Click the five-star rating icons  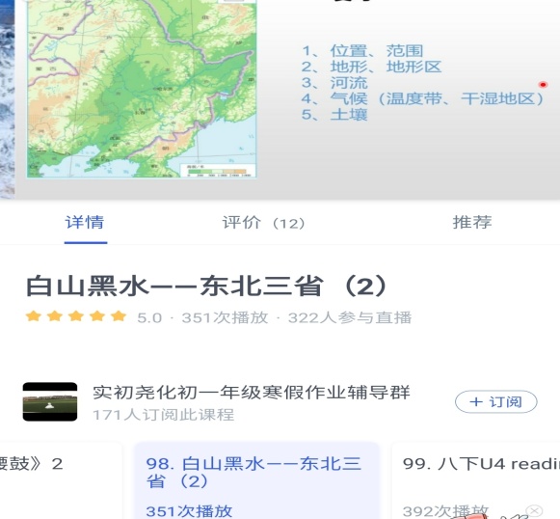tap(76, 316)
